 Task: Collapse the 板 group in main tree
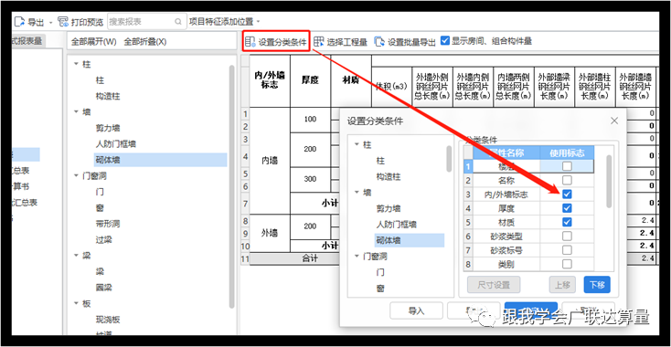pyautogui.click(x=76, y=303)
